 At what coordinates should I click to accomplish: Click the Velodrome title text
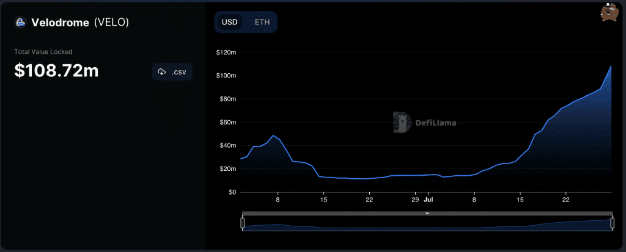[x=61, y=23]
